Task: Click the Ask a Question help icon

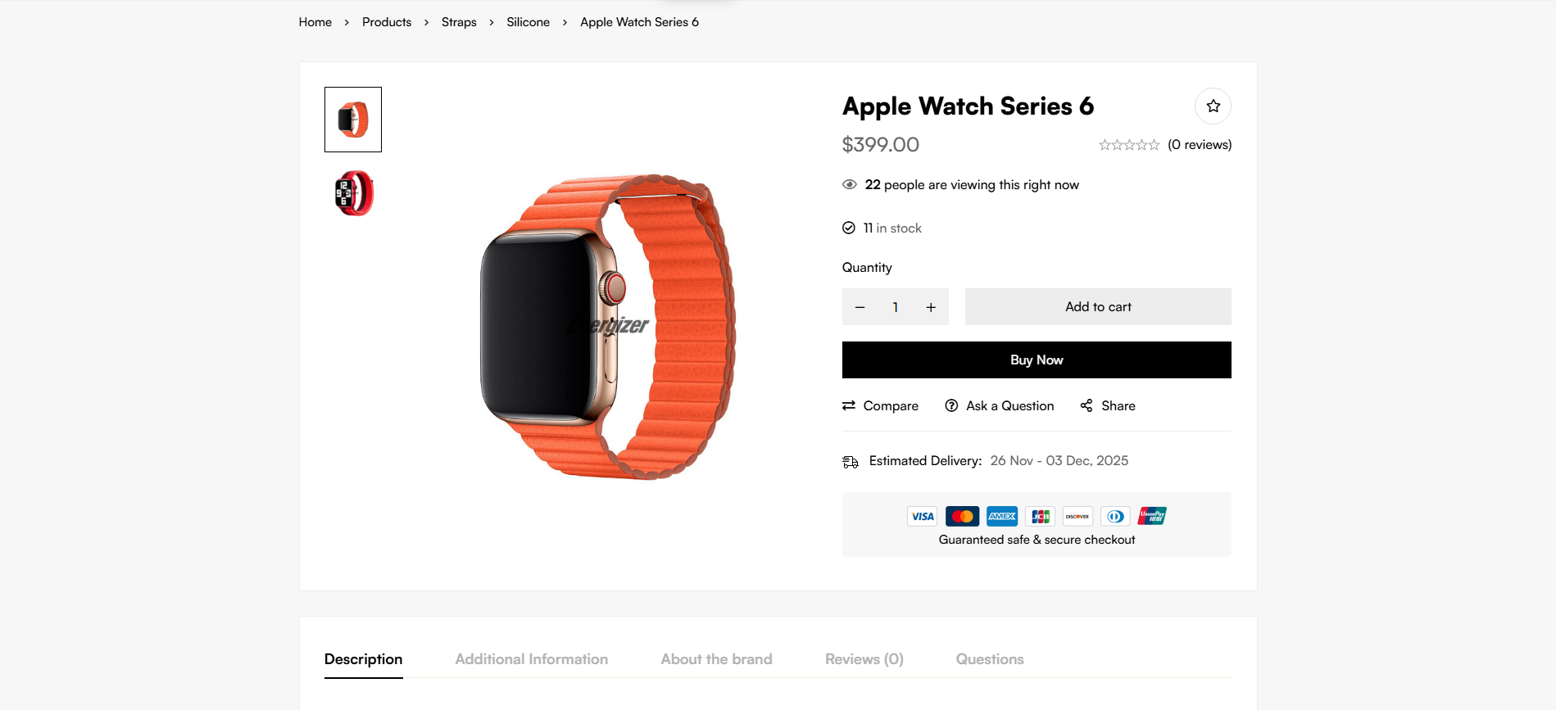Action: (x=951, y=405)
